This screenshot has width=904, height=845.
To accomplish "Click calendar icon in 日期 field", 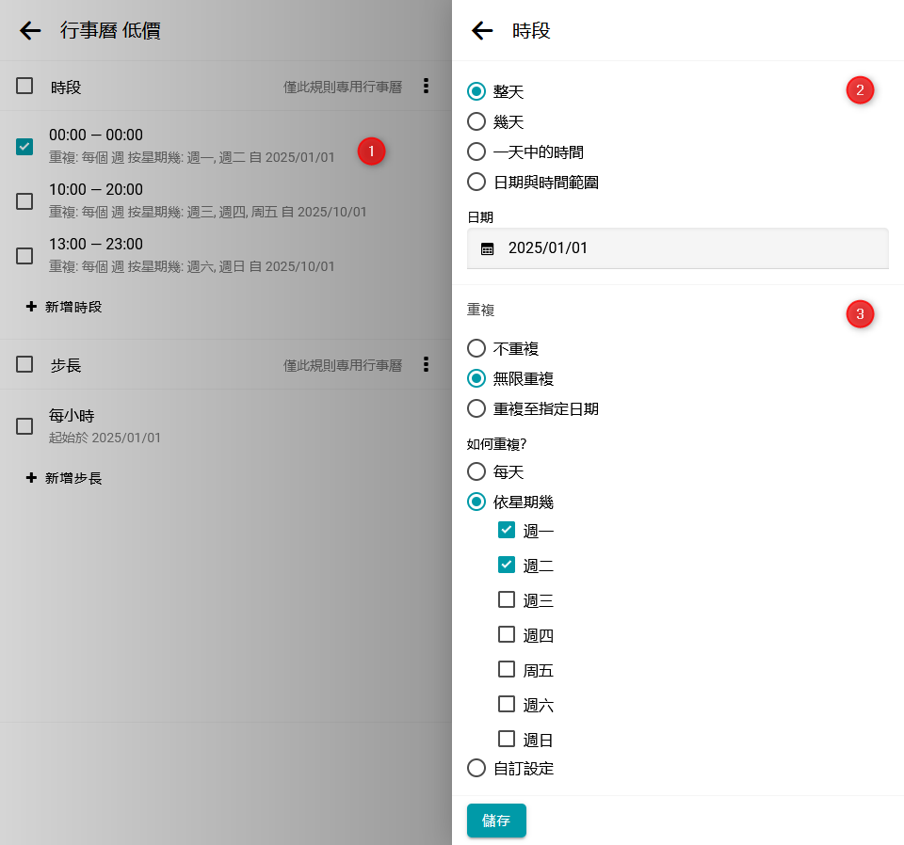I will [487, 249].
